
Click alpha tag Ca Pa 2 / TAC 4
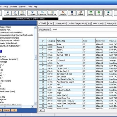click(69, 55)
